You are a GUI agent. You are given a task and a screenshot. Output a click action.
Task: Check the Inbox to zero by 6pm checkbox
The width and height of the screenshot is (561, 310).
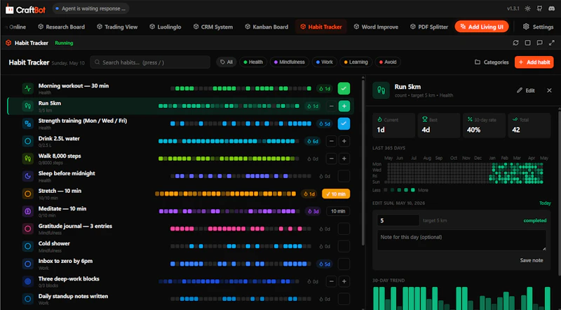pos(344,264)
